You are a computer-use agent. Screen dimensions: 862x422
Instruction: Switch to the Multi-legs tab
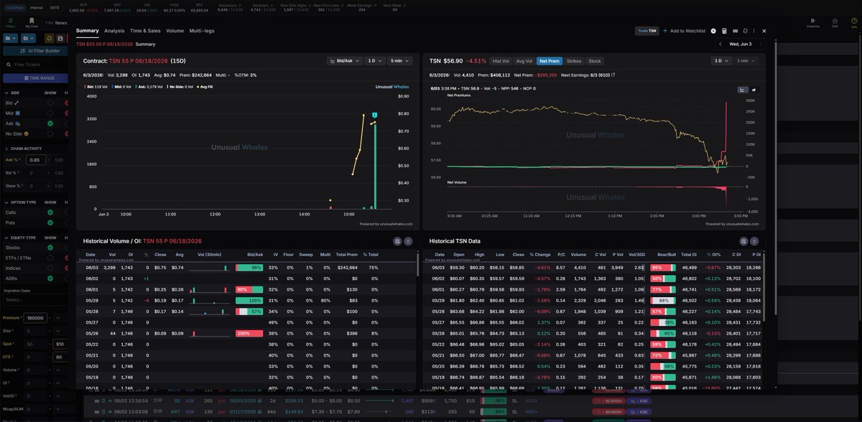(202, 31)
